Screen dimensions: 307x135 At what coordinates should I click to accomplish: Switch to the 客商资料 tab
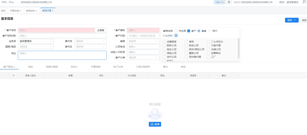[x=30, y=11]
